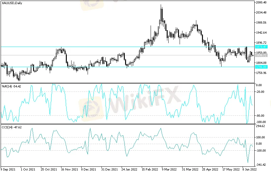Click the XAUUSD,Daily chart title label

[12, 3]
